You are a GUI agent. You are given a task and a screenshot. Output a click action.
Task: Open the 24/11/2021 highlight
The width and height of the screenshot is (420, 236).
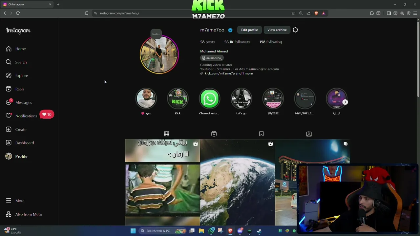tap(304, 99)
